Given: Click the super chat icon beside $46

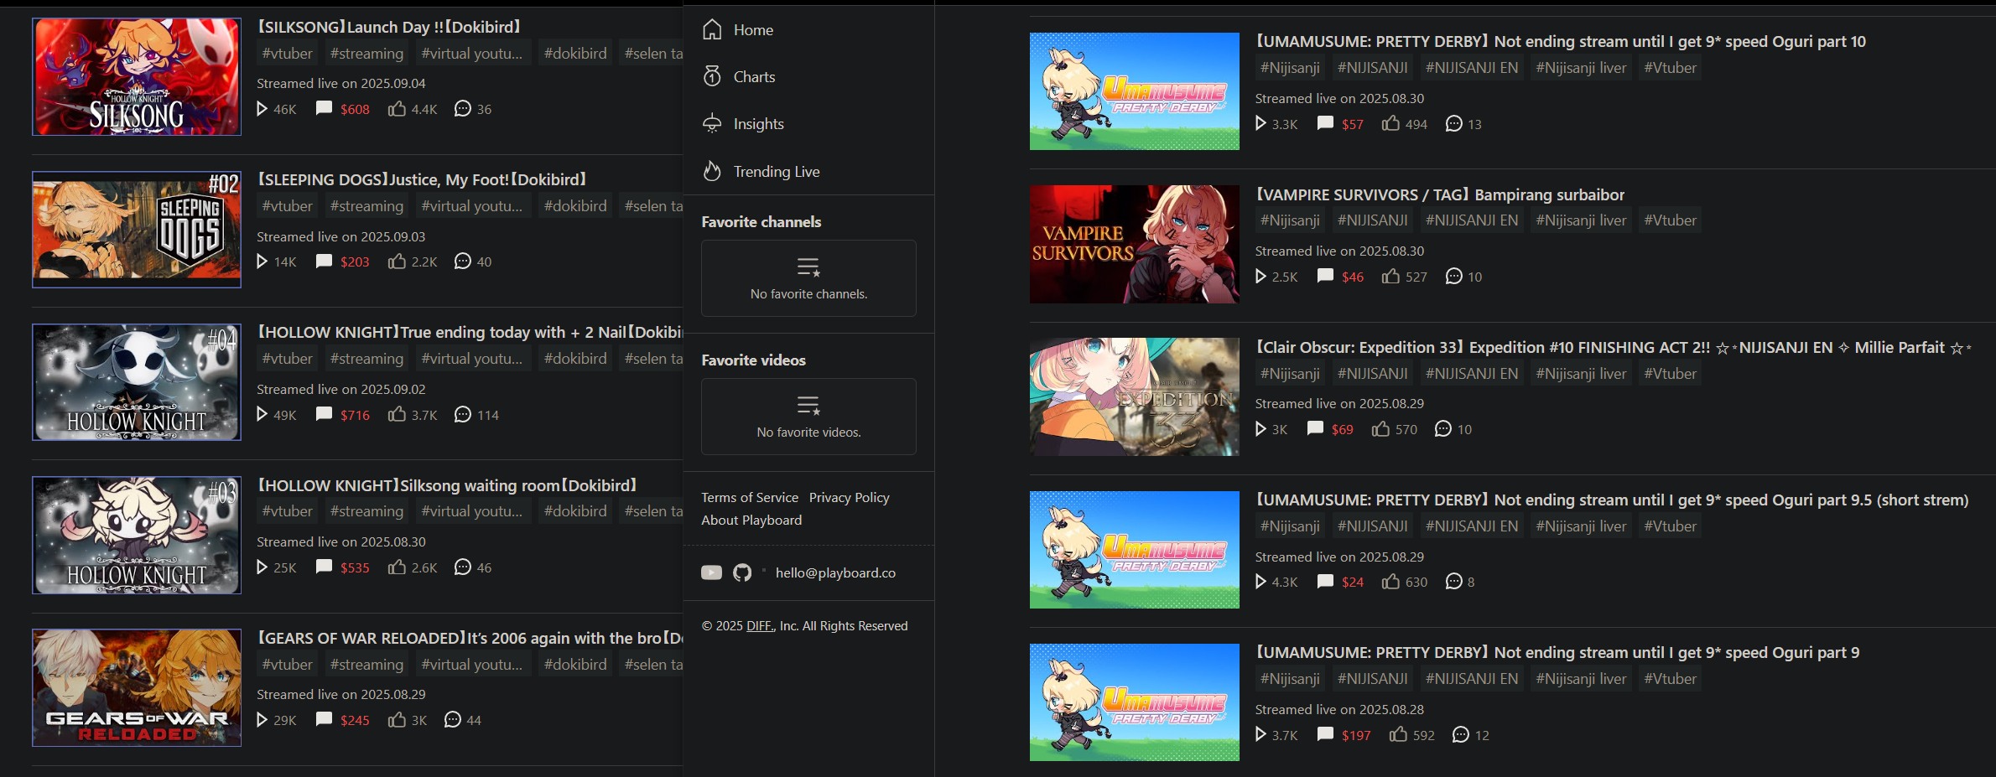Looking at the screenshot, I should (1325, 276).
